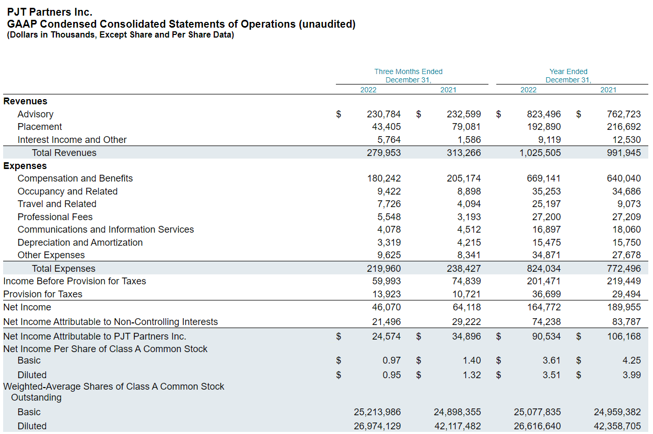
Task: Select the Net Income value 189,955
Action: point(624,307)
